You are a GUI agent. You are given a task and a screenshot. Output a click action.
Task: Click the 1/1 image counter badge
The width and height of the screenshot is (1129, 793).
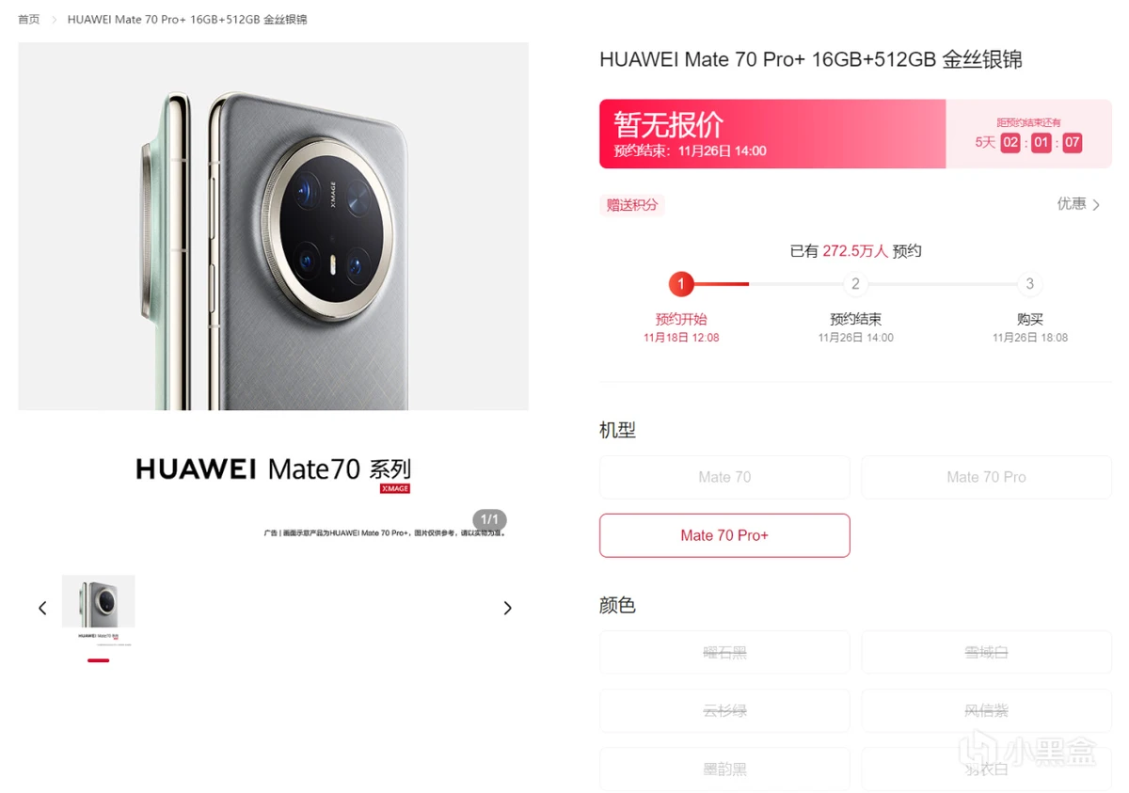(x=489, y=519)
